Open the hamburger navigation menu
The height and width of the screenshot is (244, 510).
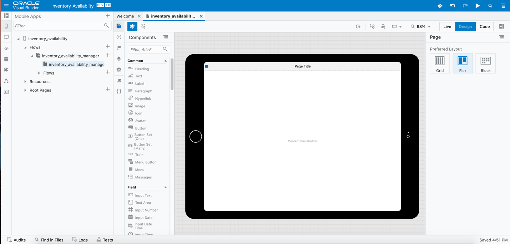click(6, 6)
